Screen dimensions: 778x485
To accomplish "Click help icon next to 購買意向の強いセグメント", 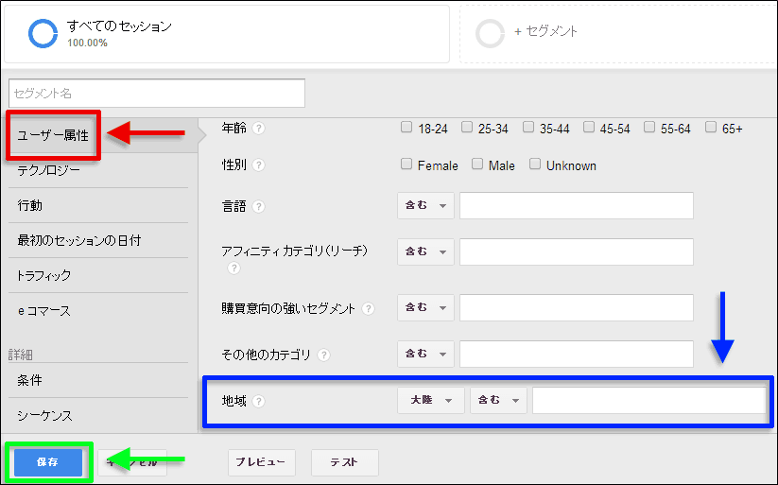I will point(368,309).
